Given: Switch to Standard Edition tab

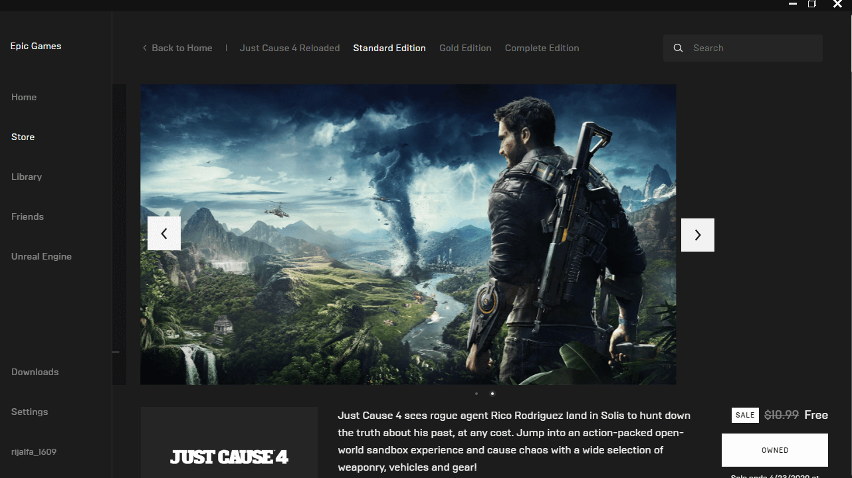Looking at the screenshot, I should coord(389,48).
